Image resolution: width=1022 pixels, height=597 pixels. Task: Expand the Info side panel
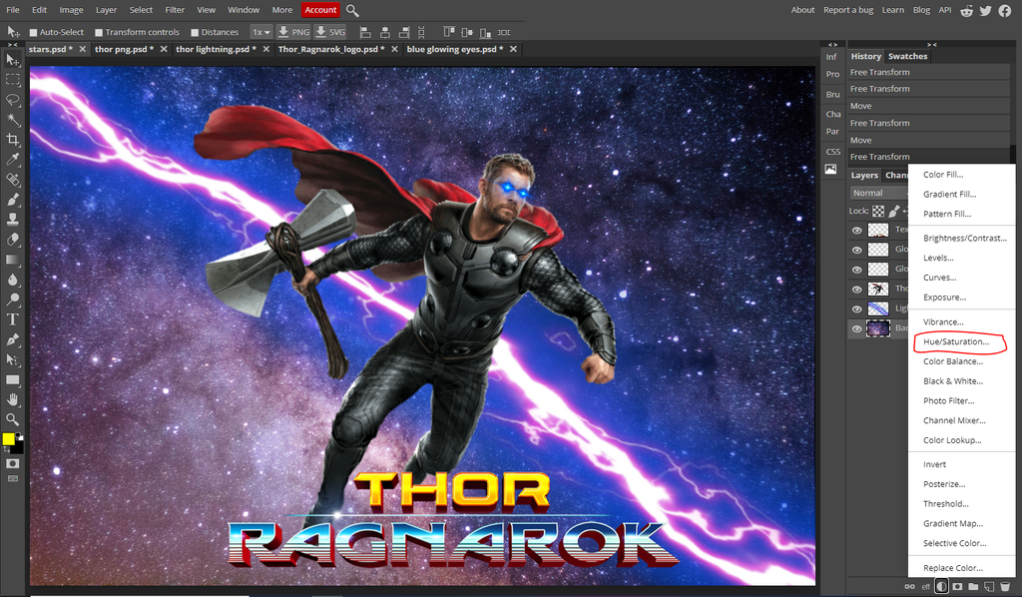pyautogui.click(x=831, y=57)
